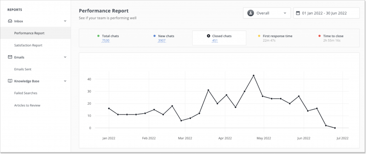The width and height of the screenshot is (366, 154).
Task: Click the Emails envelope icon
Action: [x=10, y=57]
